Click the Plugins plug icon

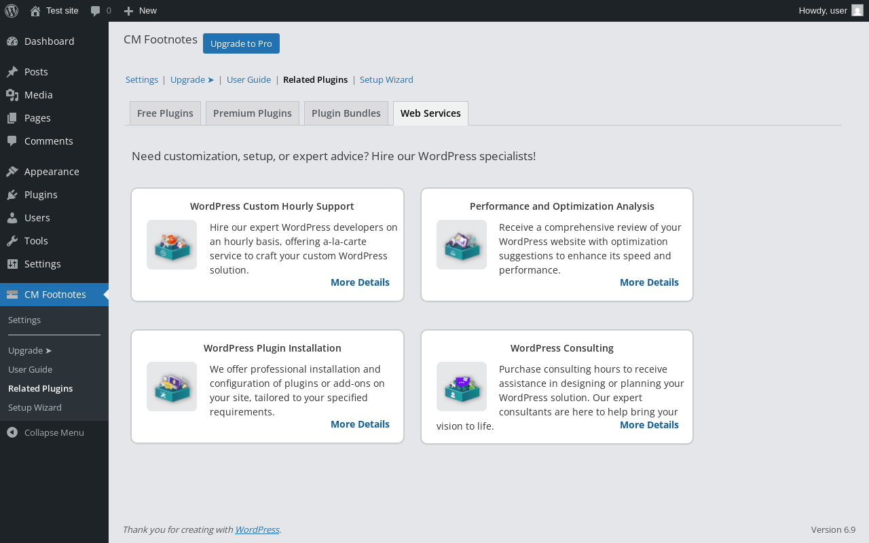coord(12,195)
